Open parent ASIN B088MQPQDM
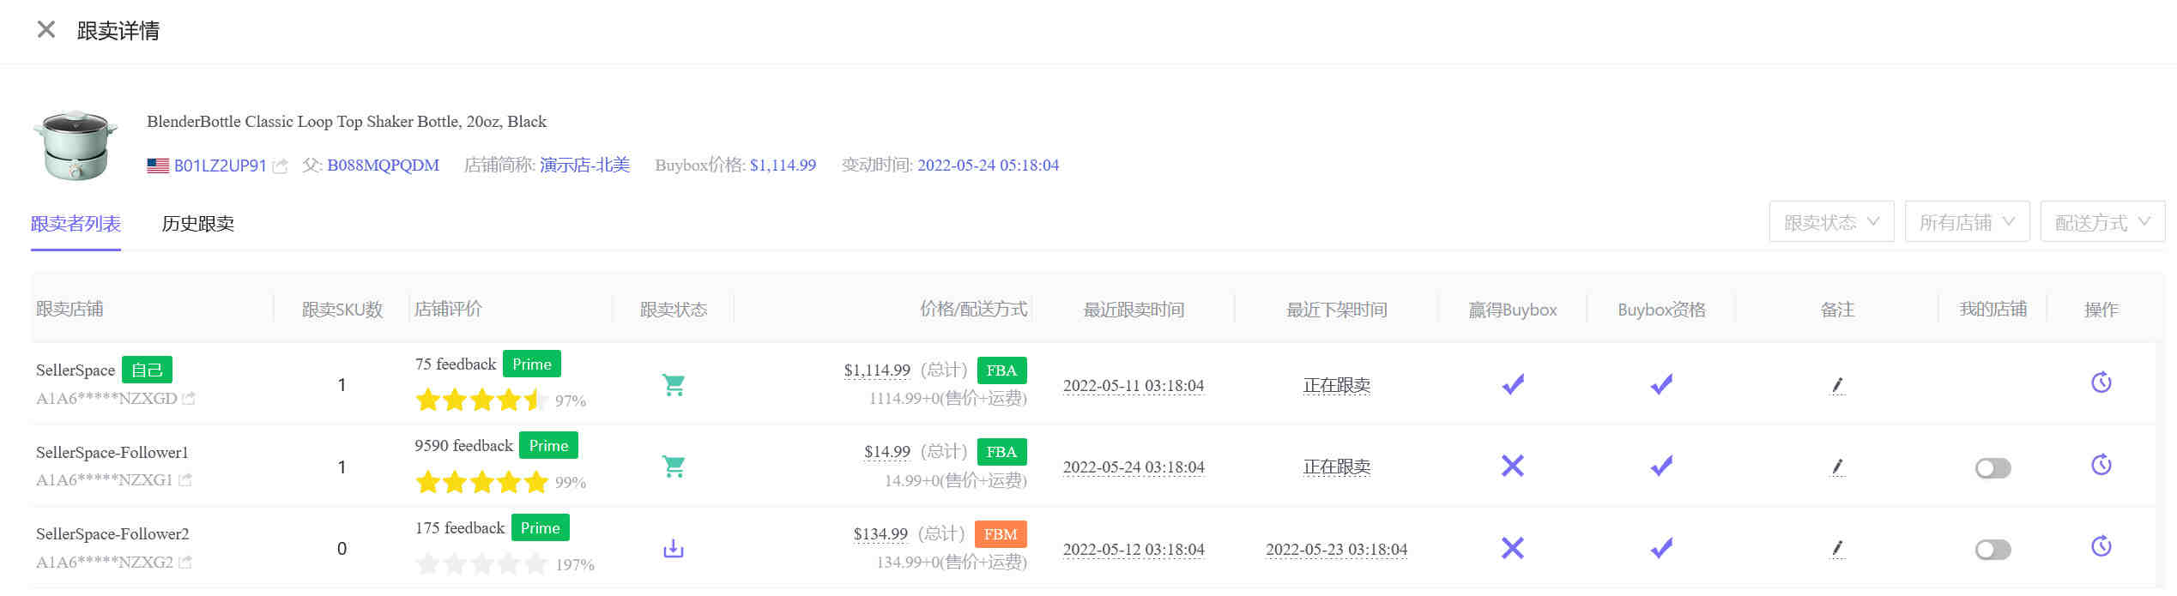Viewport: 2177px width, 596px height. (383, 166)
